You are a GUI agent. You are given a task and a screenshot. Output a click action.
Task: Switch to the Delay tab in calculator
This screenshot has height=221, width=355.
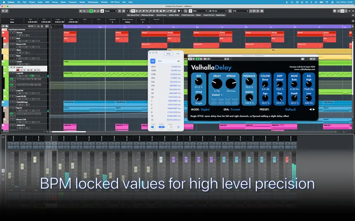coord(168,54)
